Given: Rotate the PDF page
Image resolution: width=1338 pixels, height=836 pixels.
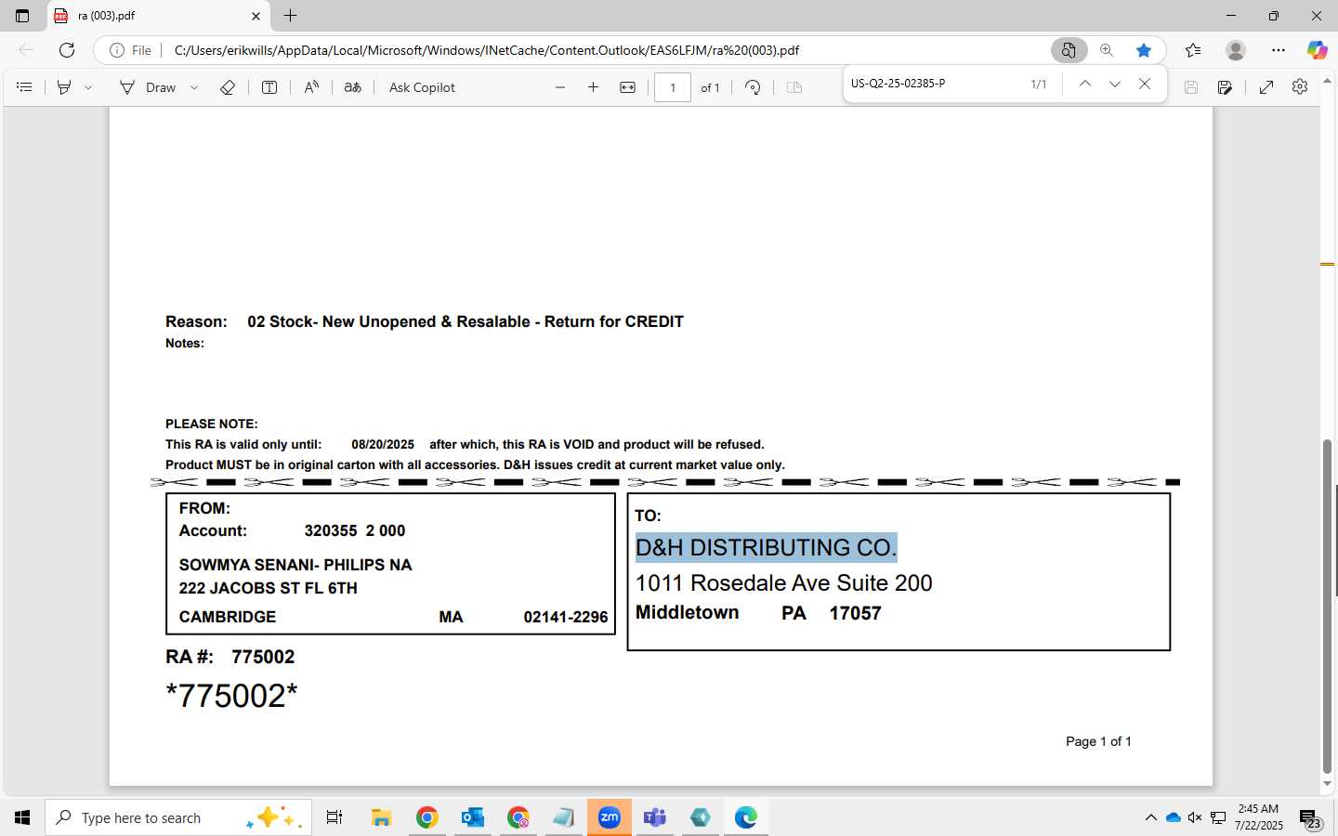Looking at the screenshot, I should 753,87.
